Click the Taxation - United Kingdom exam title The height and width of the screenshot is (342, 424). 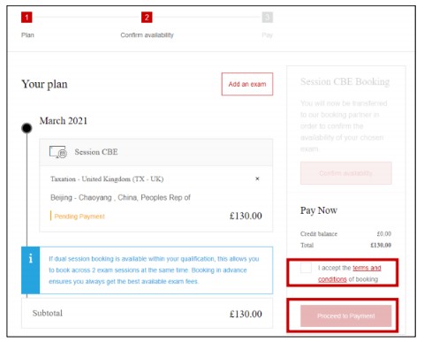[x=107, y=179]
